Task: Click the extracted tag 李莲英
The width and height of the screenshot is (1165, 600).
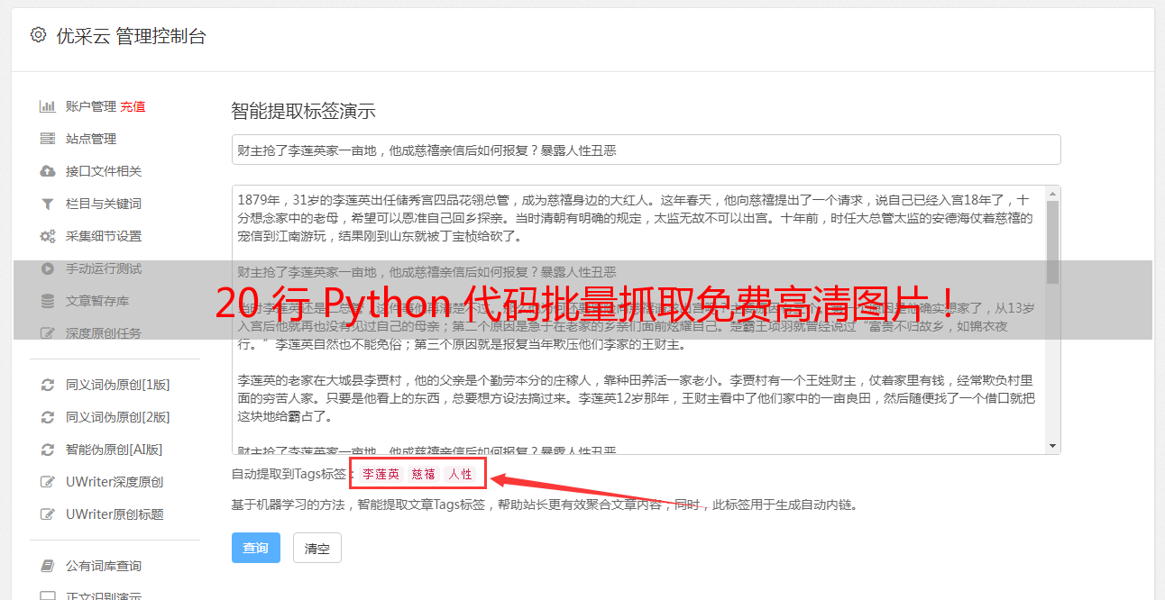Action: (381, 474)
